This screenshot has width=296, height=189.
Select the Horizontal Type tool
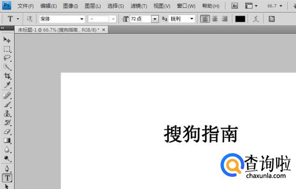click(x=7, y=178)
